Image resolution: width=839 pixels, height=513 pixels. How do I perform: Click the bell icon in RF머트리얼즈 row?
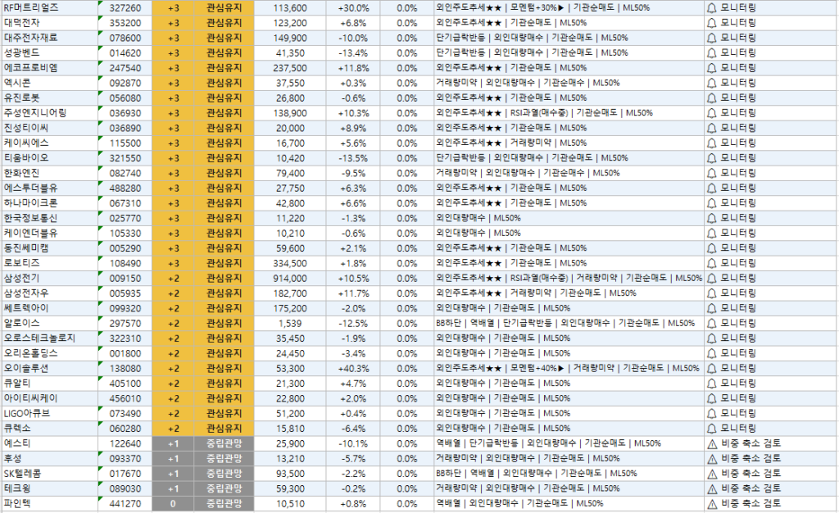(x=712, y=8)
